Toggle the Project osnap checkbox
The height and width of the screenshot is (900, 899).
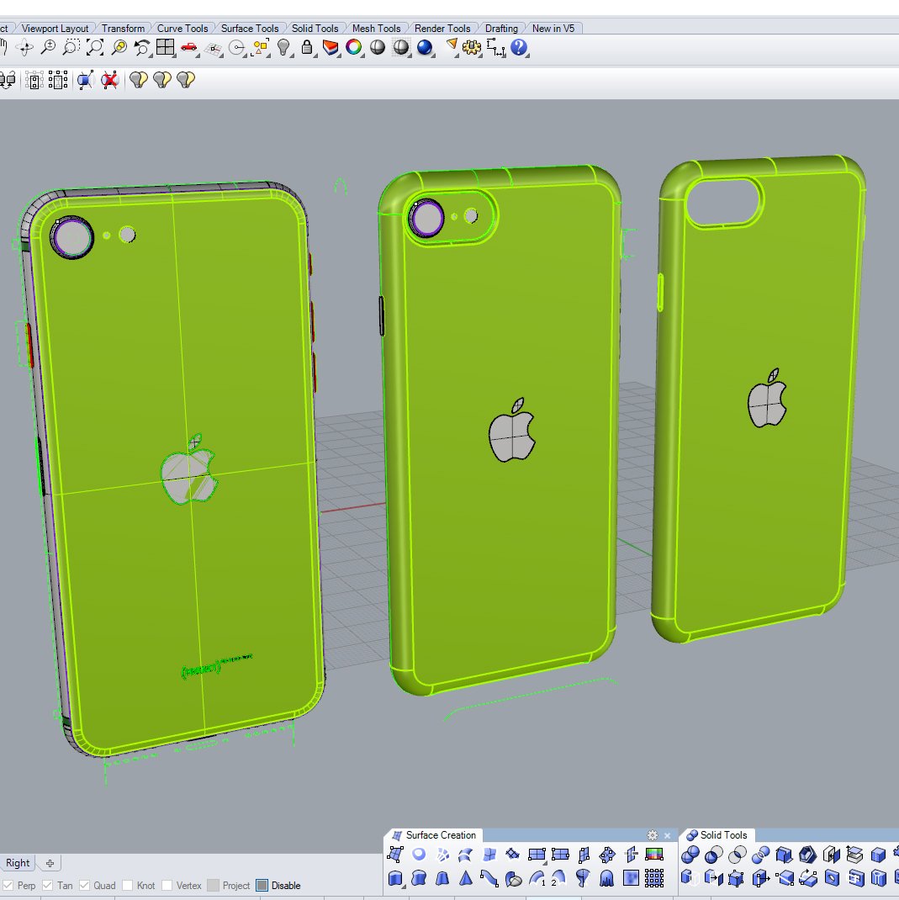213,886
